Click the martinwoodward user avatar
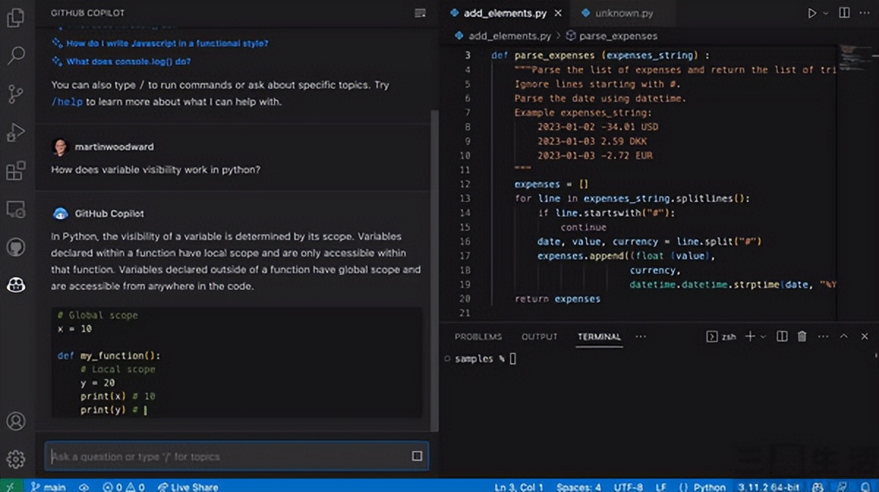Screen dimensions: 879x492 (x=60, y=147)
